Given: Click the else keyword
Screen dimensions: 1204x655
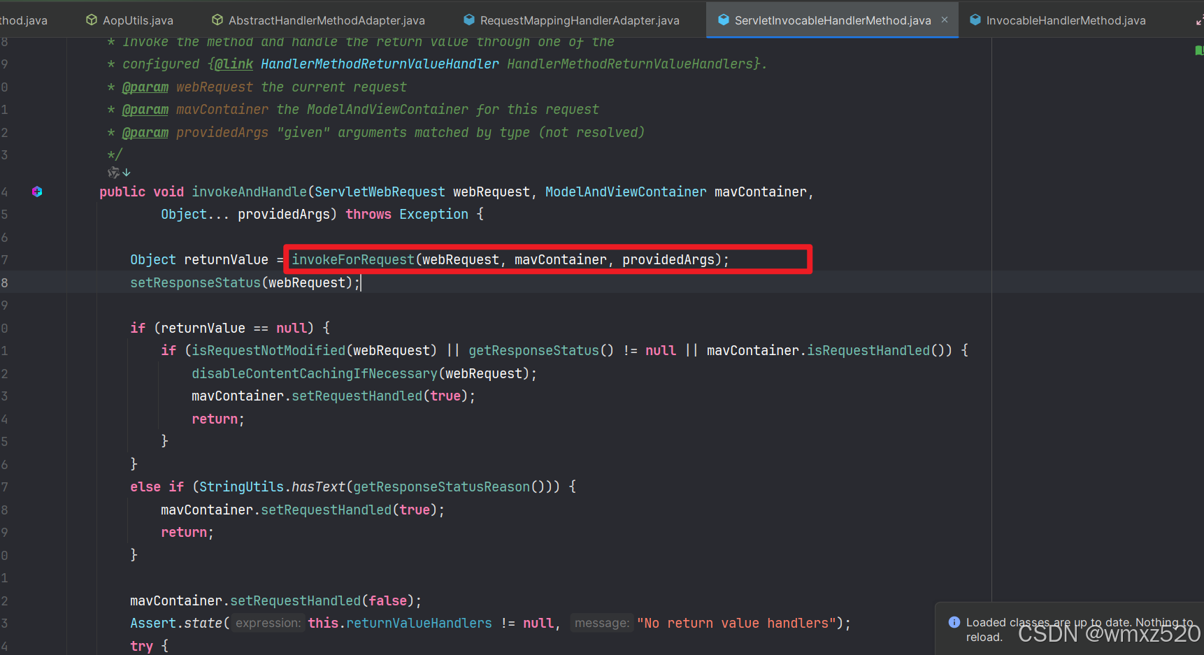Looking at the screenshot, I should [x=145, y=487].
